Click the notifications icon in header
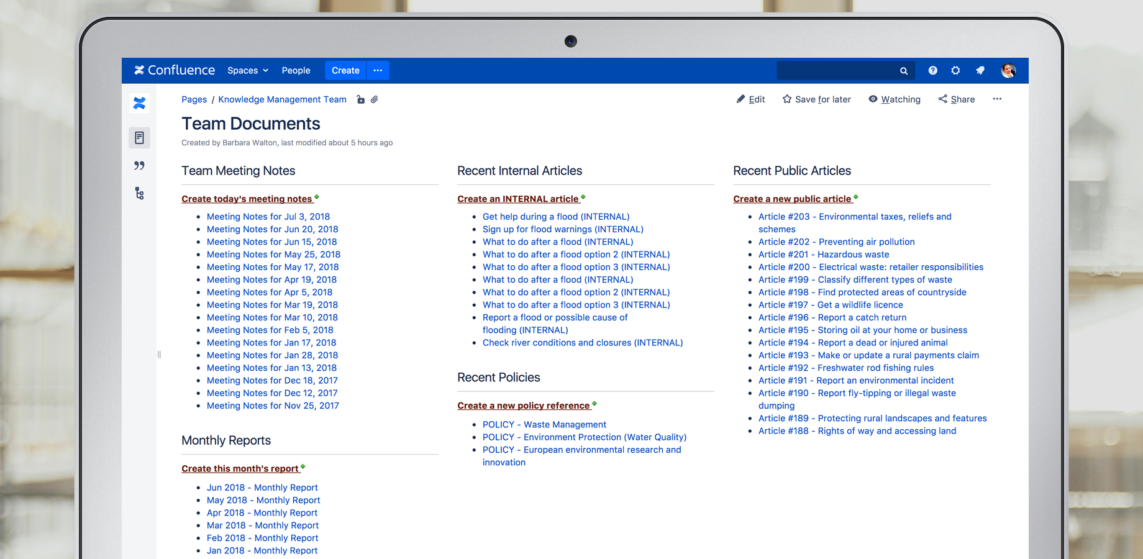The width and height of the screenshot is (1143, 559). [x=980, y=71]
